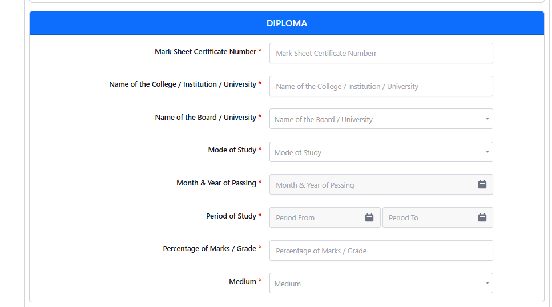The height and width of the screenshot is (307, 552).
Task: Select the Month & Year of Passing field
Action: (381, 184)
